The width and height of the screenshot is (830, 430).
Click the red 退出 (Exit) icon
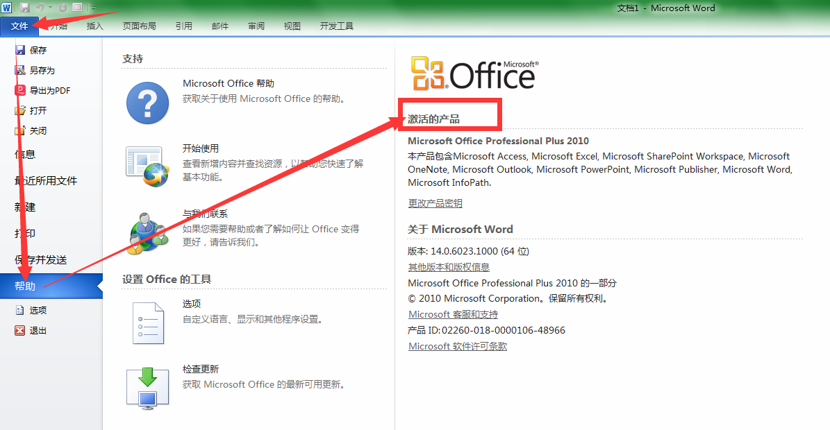(20, 330)
